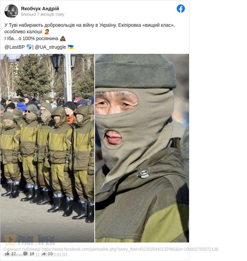Click the poop emoji after 'росіянина'
This screenshot has height=261, width=247.
63,38
